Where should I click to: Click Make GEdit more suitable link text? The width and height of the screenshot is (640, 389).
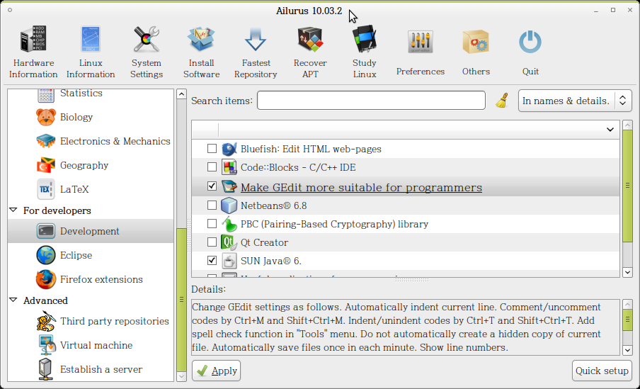point(361,187)
